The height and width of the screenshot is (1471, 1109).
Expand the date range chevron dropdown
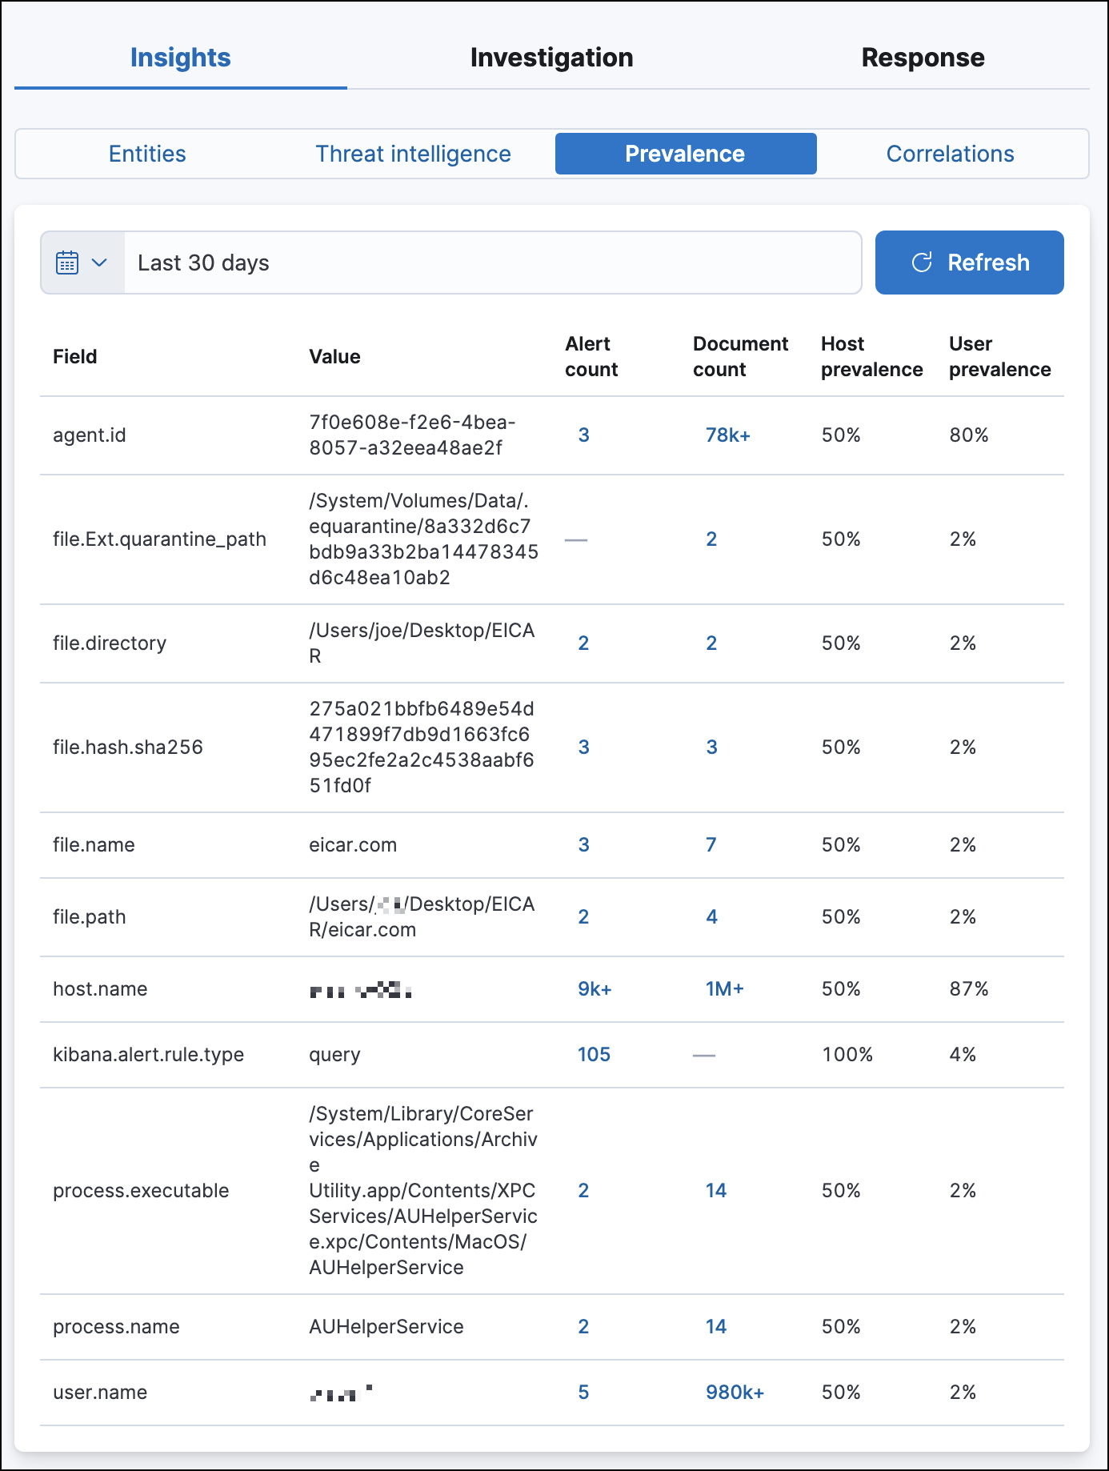[100, 263]
